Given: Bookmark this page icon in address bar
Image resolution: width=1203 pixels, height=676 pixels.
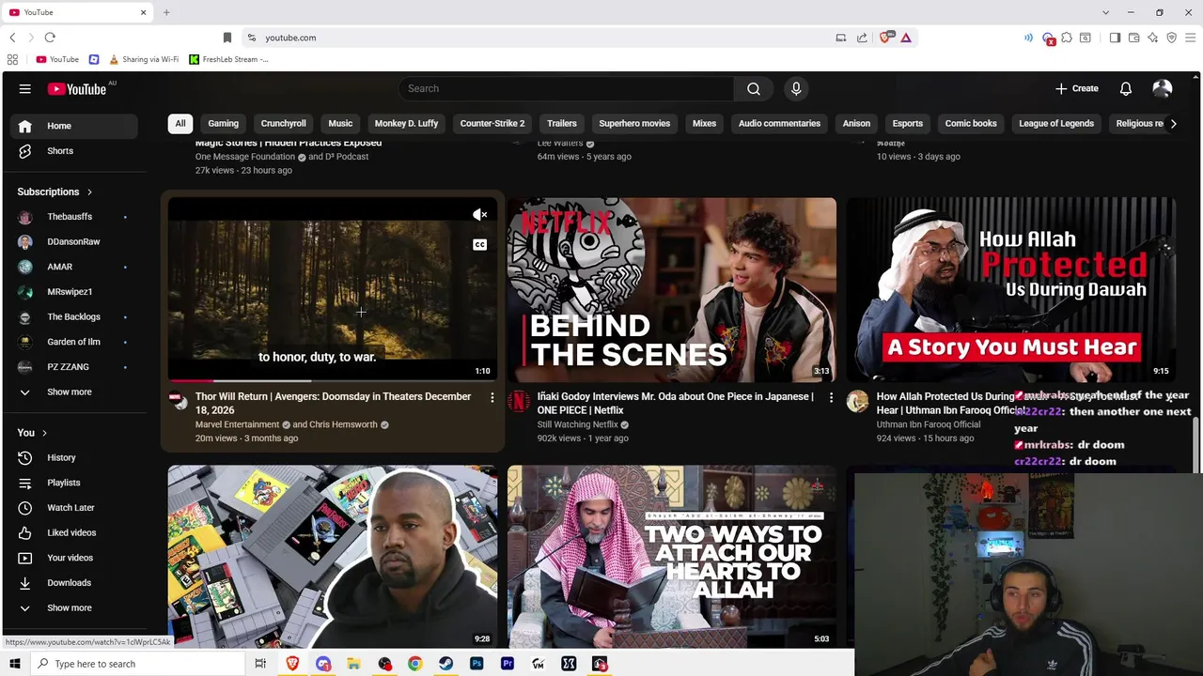Looking at the screenshot, I should 227,38.
